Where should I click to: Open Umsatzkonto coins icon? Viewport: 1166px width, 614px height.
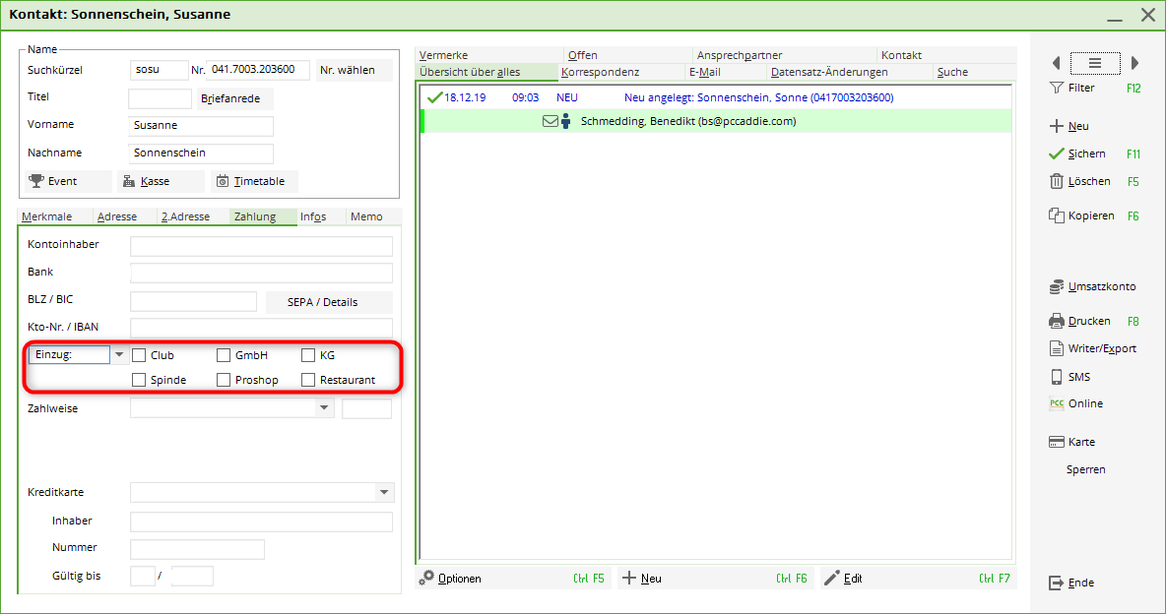pyautogui.click(x=1057, y=286)
